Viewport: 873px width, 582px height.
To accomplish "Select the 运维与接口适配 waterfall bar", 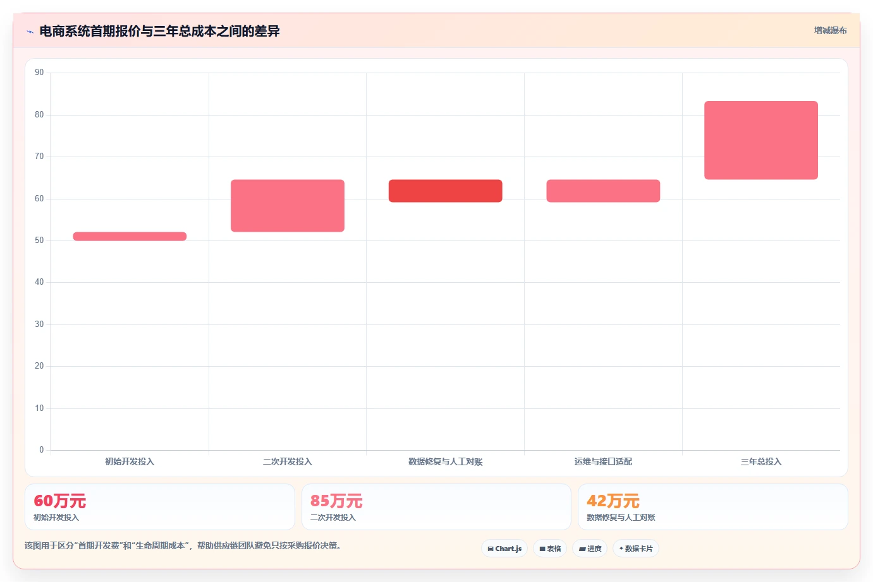I will click(x=603, y=191).
